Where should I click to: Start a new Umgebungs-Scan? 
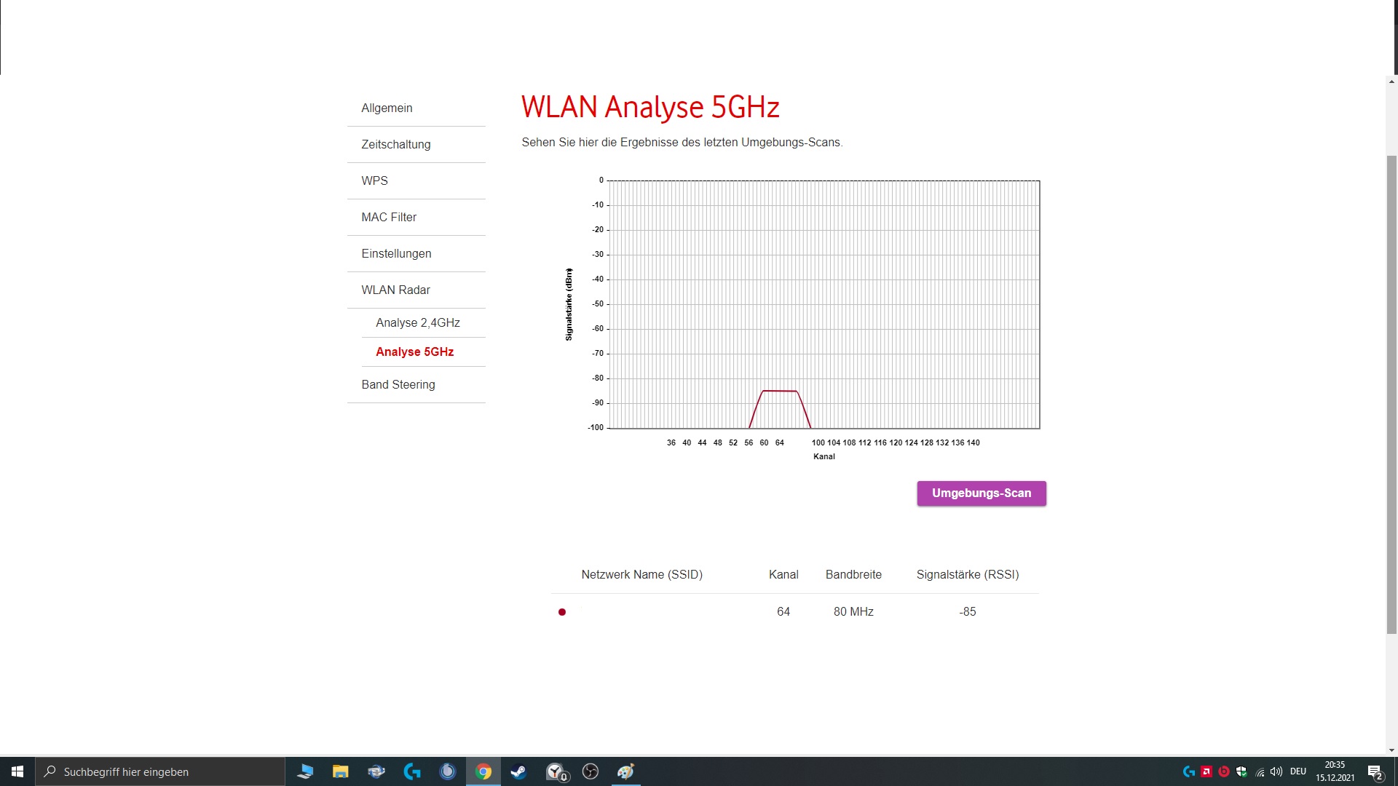coord(981,493)
